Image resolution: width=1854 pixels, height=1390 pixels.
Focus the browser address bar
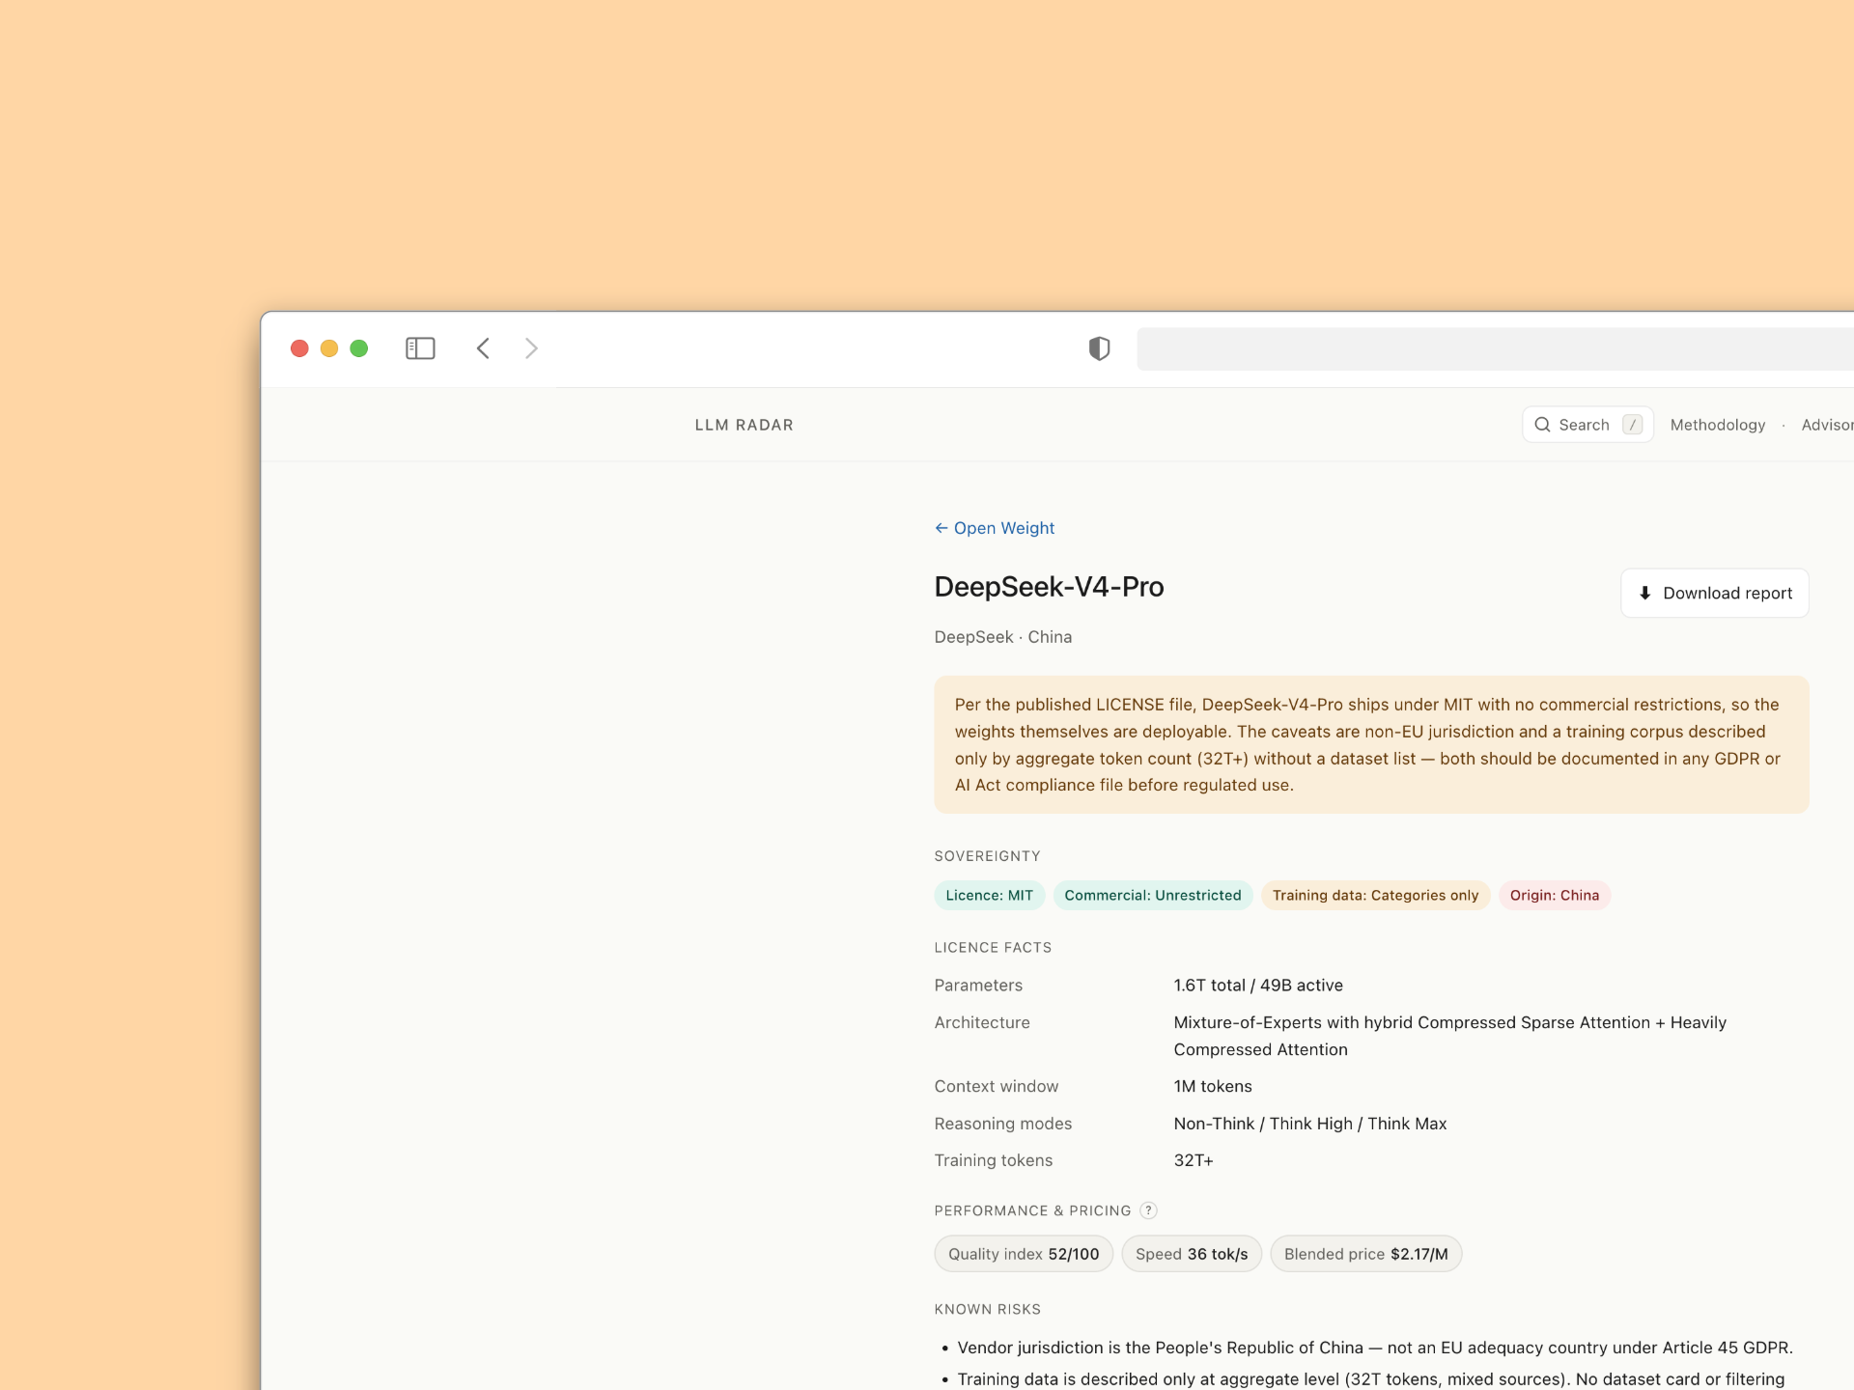pos(1495,349)
